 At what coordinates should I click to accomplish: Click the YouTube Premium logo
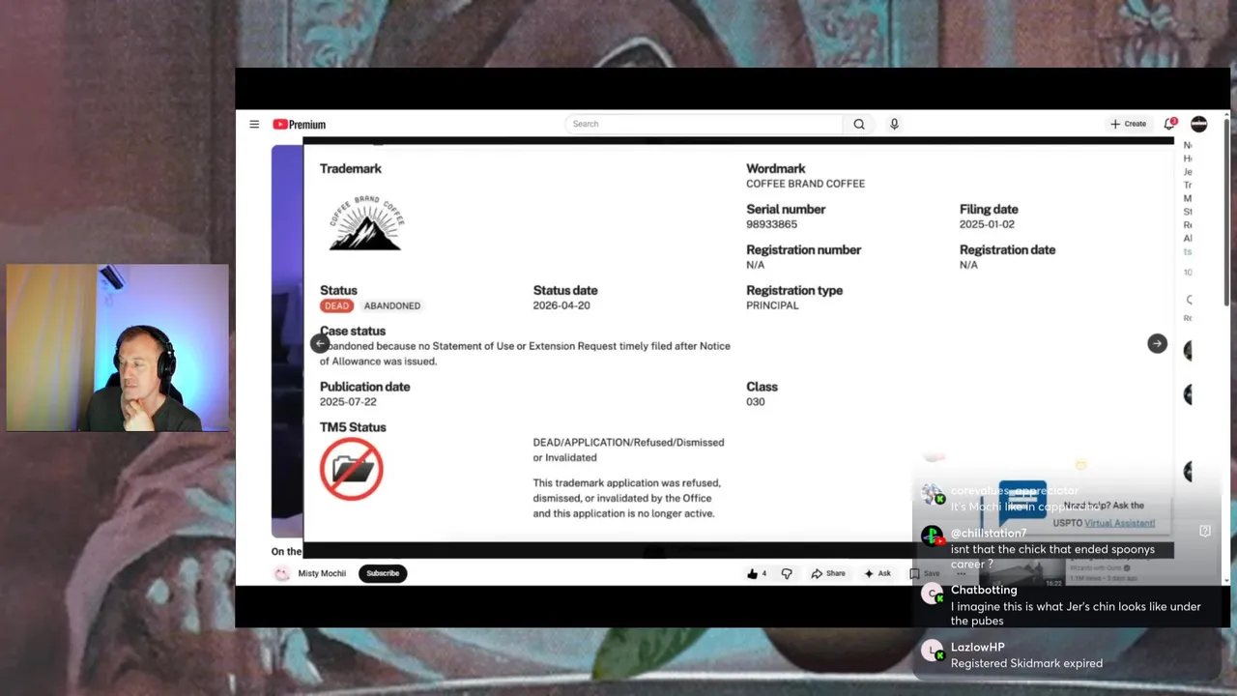pyautogui.click(x=299, y=124)
